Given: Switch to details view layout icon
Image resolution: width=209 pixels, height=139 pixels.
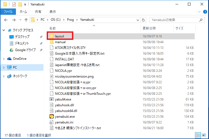Looking at the screenshot, I should [198, 135].
